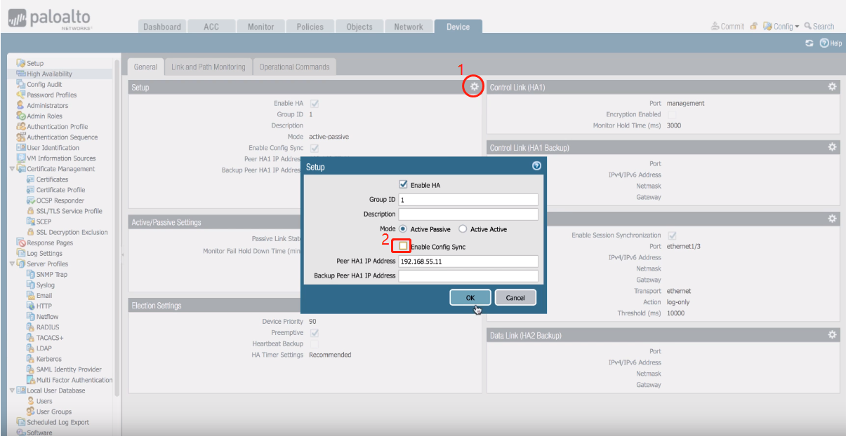The height and width of the screenshot is (436, 846).
Task: Click Cancel in the Setup dialog
Action: (x=515, y=298)
